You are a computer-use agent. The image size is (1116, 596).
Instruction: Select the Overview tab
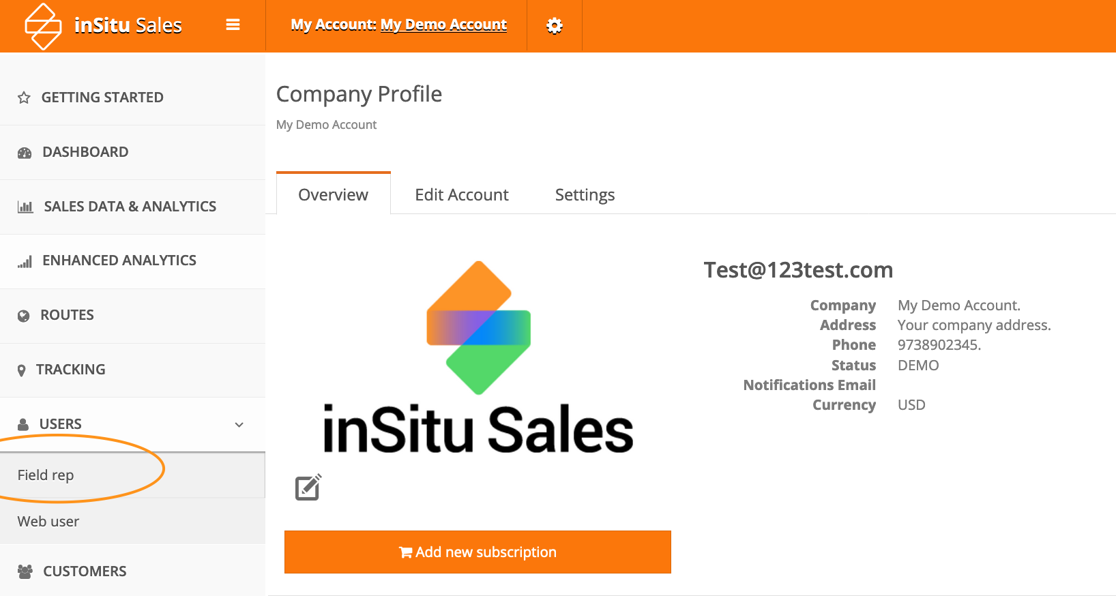(x=333, y=195)
